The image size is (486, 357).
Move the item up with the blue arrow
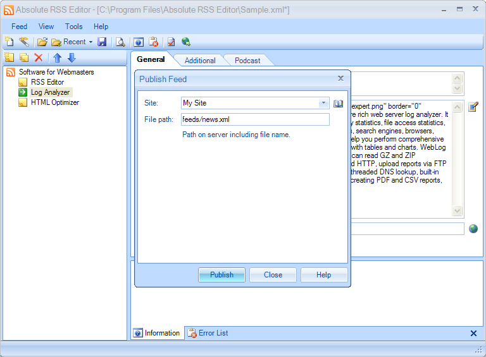[x=58, y=57]
